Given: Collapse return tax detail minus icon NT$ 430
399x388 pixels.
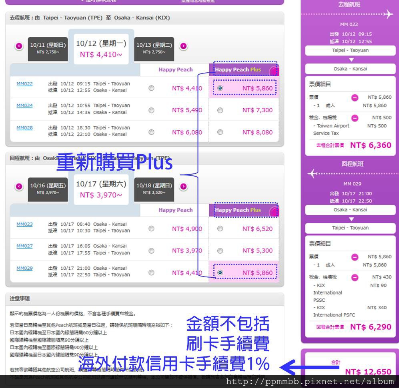Looking at the screenshot, I should click(x=355, y=277).
